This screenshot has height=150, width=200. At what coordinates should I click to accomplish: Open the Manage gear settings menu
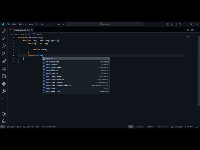(x=4, y=121)
